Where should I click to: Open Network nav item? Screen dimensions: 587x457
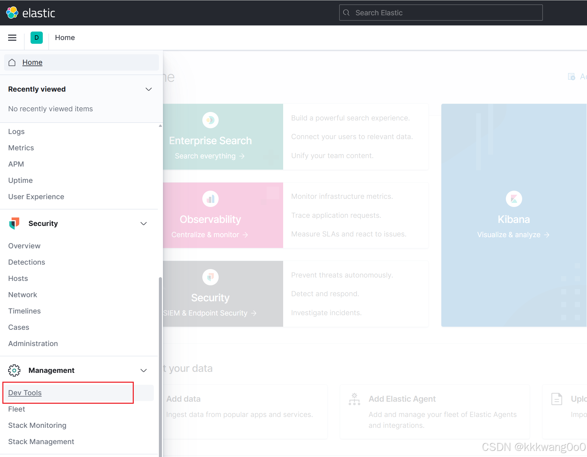[x=22, y=295]
